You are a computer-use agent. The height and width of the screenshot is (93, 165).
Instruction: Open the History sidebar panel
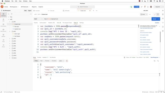[x=3, y=46]
